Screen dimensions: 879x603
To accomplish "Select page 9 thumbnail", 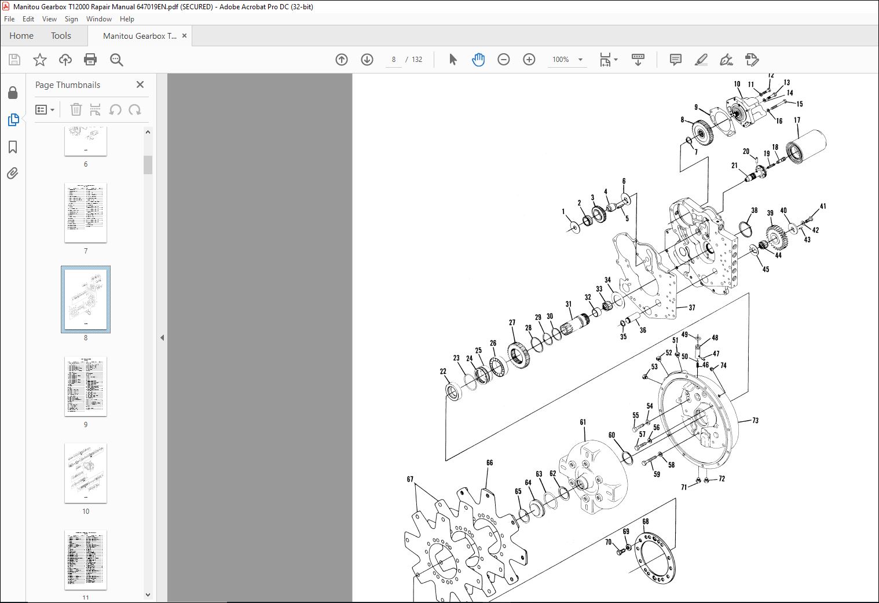I will pos(86,387).
